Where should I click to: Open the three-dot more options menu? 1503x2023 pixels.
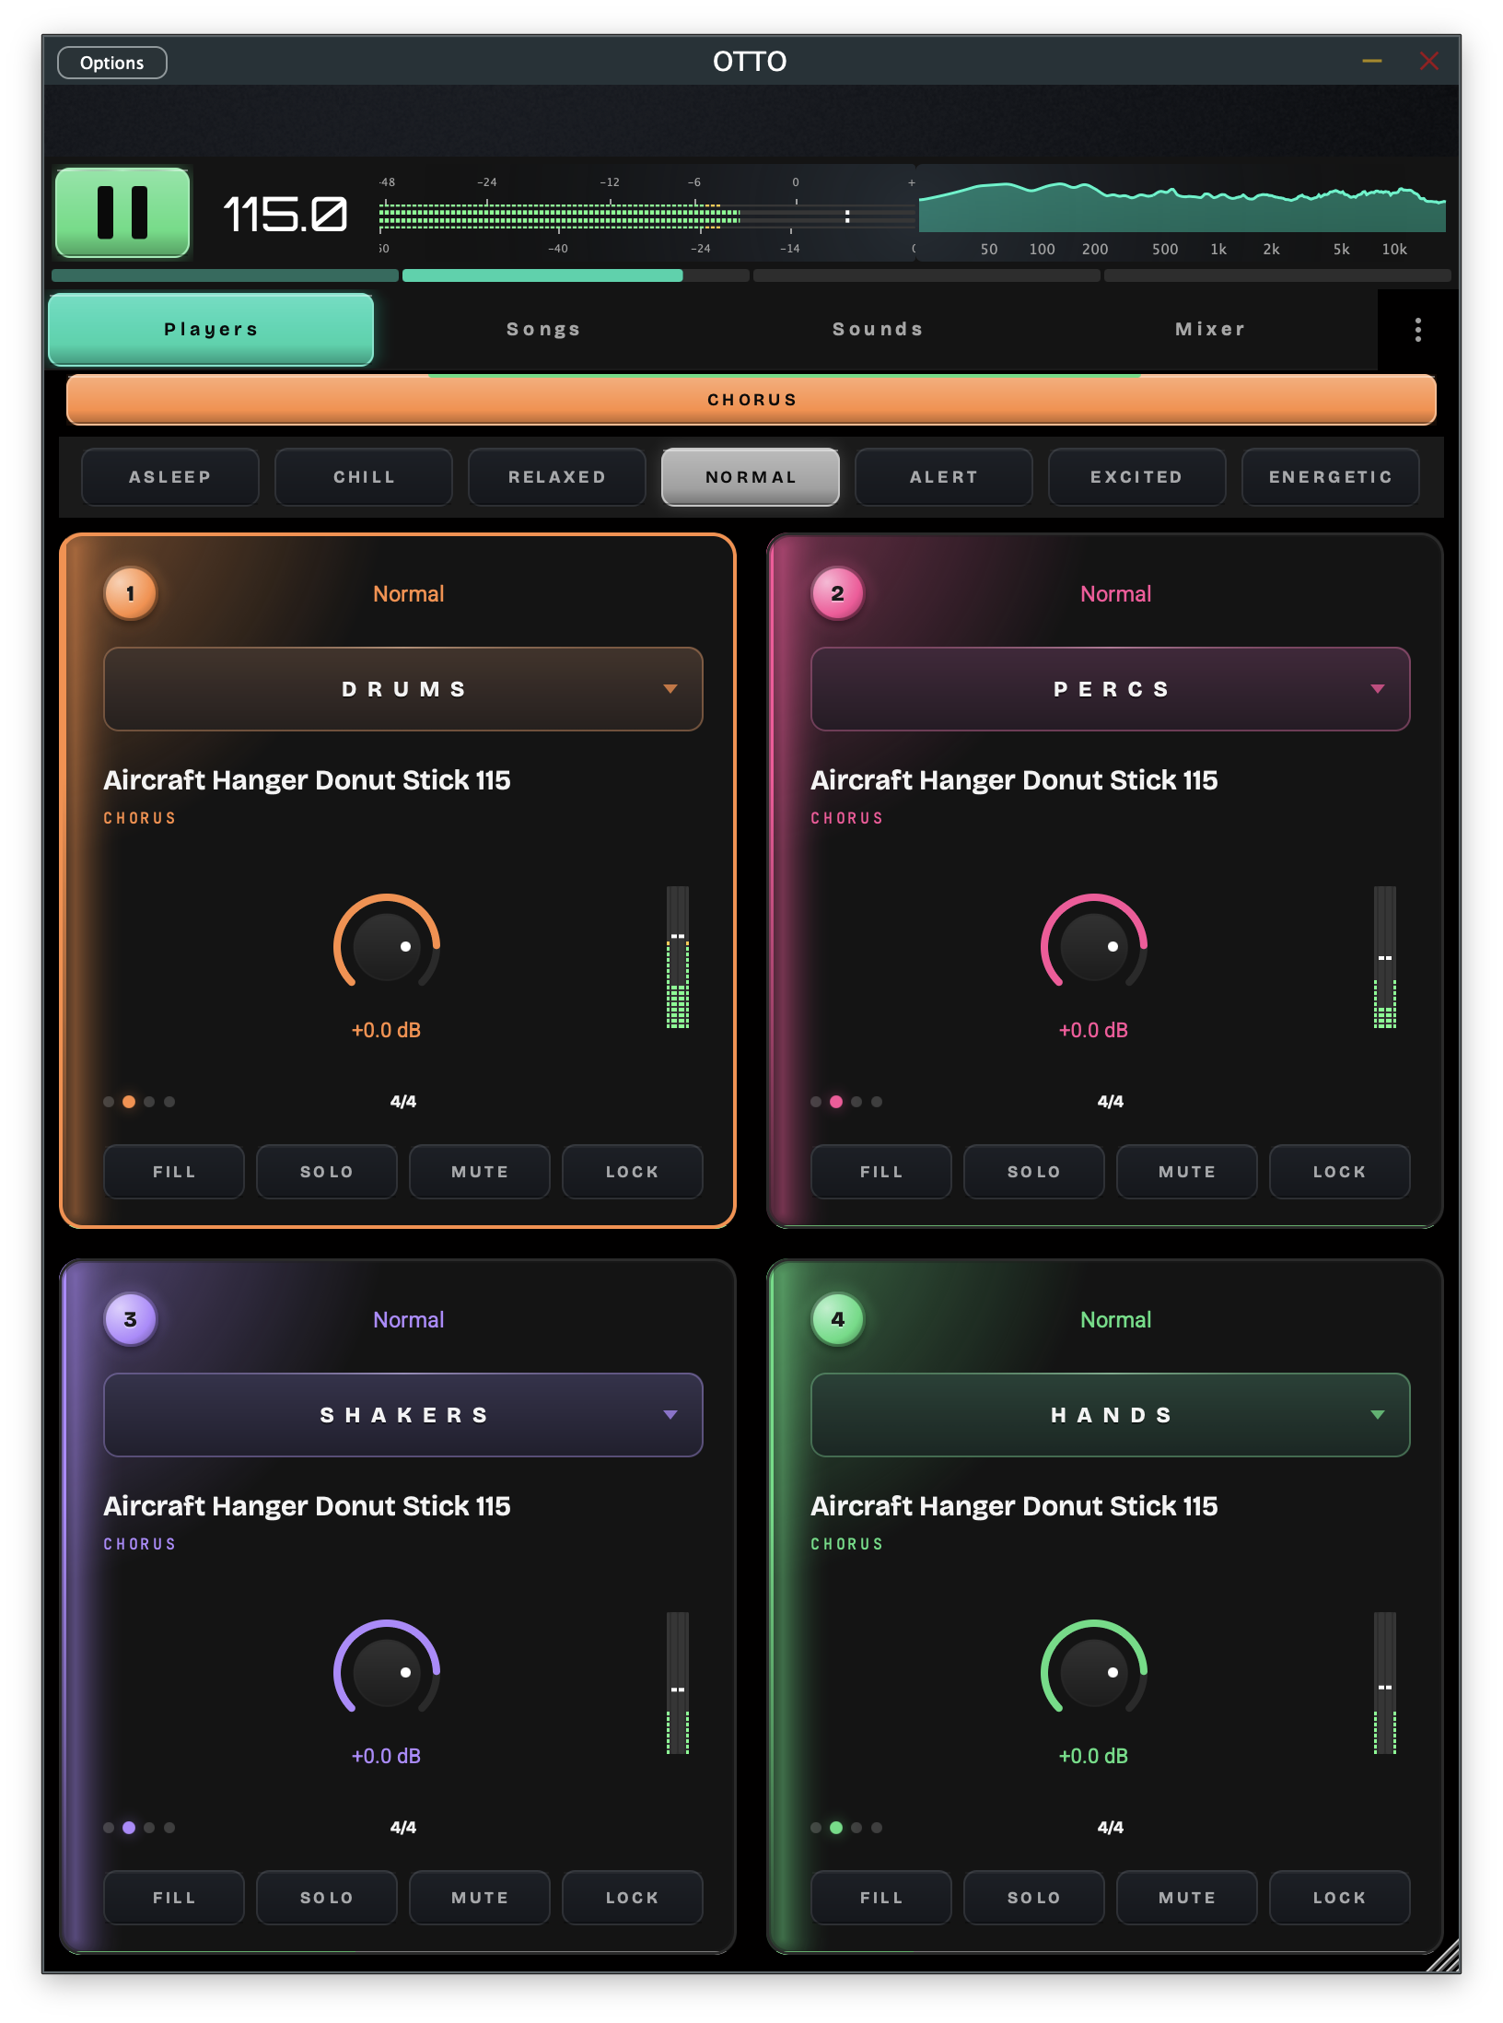[x=1417, y=330]
